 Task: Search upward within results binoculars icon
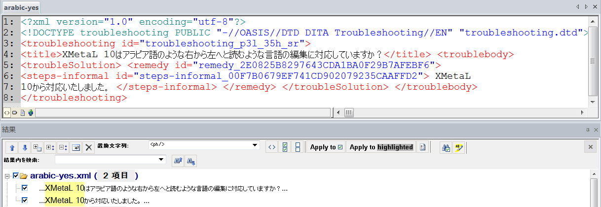(178, 160)
